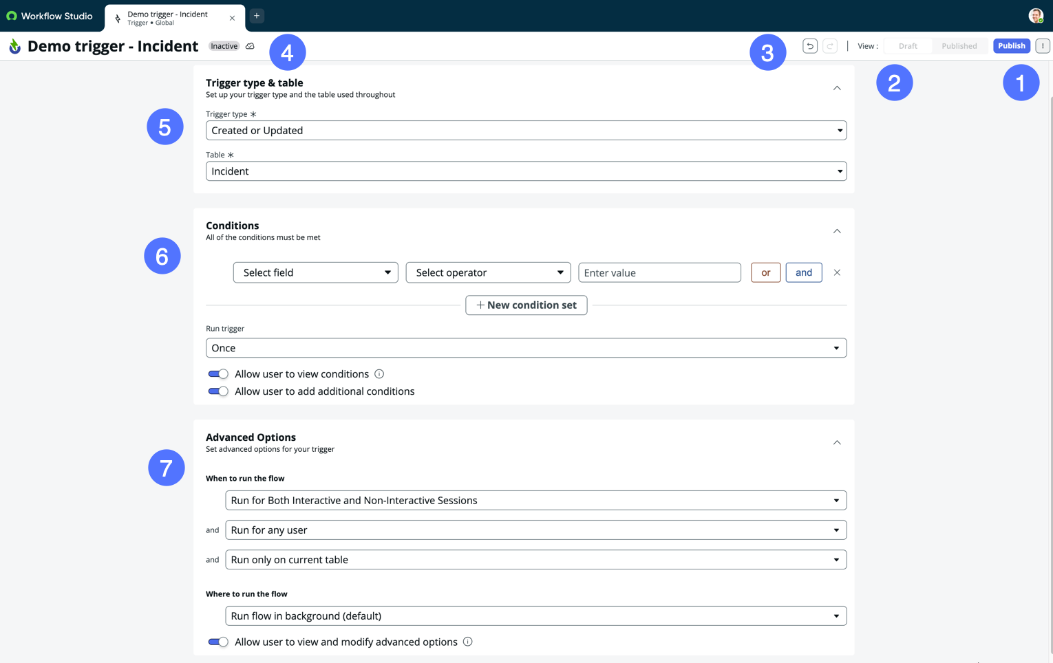Click the undo icon
This screenshot has height=663, width=1053.
coord(810,46)
